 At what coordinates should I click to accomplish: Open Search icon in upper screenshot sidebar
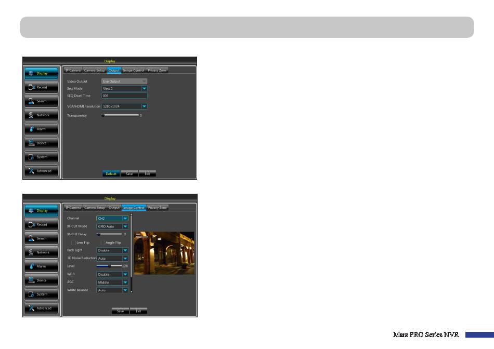pos(31,101)
